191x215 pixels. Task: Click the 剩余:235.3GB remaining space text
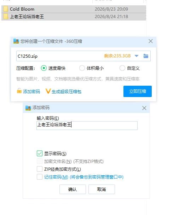[117, 56]
